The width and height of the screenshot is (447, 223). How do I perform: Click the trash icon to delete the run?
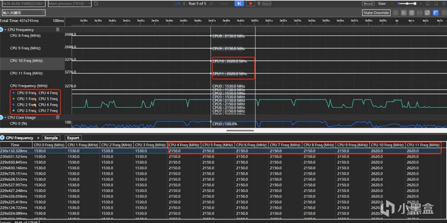259,4
